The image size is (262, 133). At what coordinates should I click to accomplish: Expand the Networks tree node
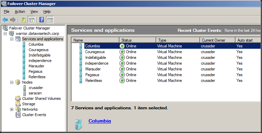coord(12,109)
